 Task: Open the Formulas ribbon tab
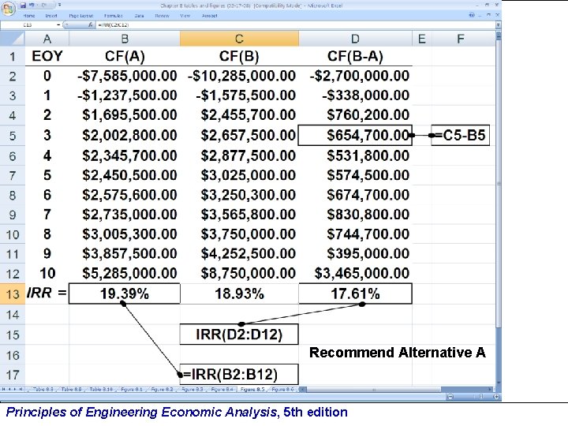[x=114, y=16]
